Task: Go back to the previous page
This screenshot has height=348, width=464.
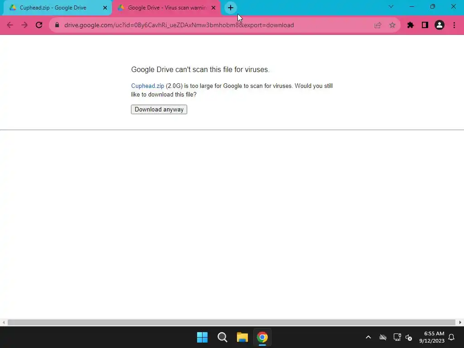Action: point(10,25)
